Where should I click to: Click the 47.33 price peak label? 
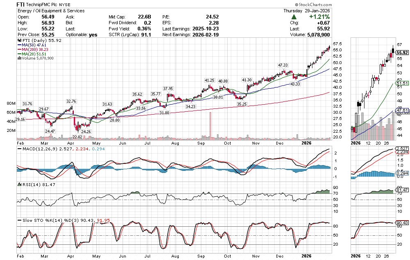click(x=283, y=65)
